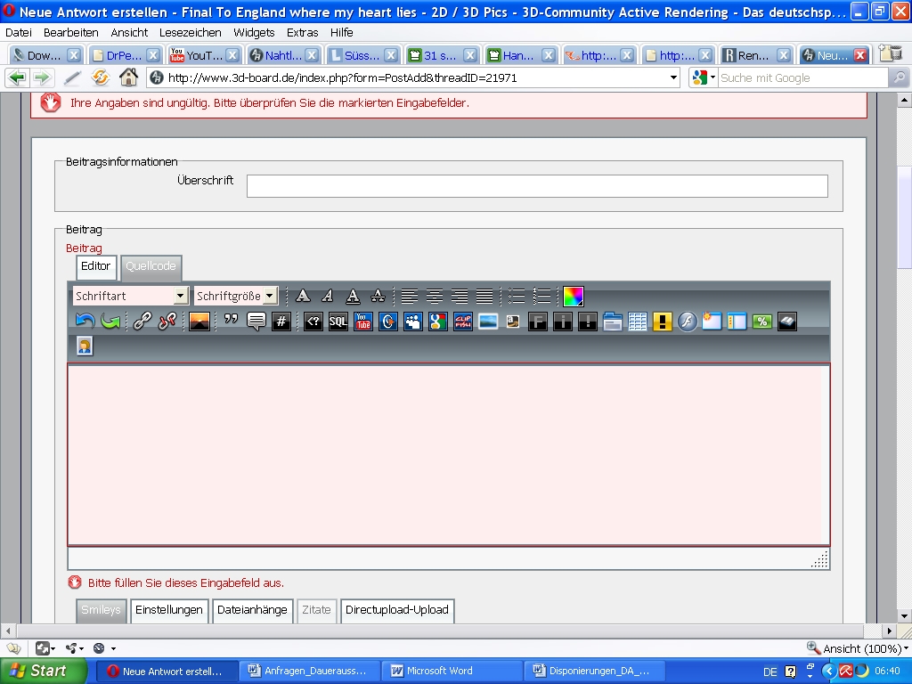The height and width of the screenshot is (684, 912).
Task: Click the speech bubble icon
Action: coord(256,321)
